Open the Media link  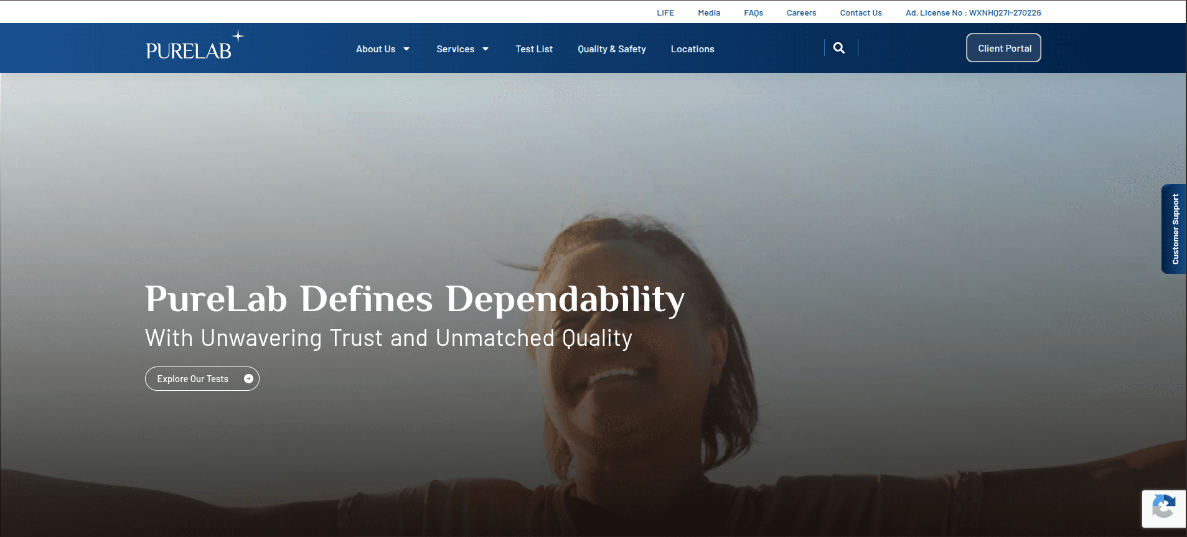[708, 12]
